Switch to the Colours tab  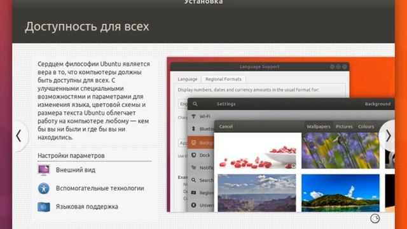click(x=366, y=127)
